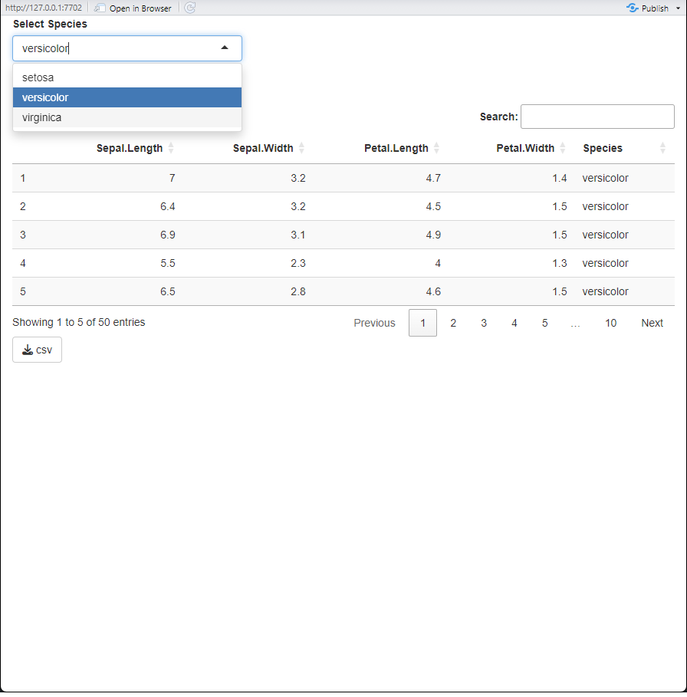Go to page 3
Image resolution: width=687 pixels, height=697 pixels.
[484, 323]
